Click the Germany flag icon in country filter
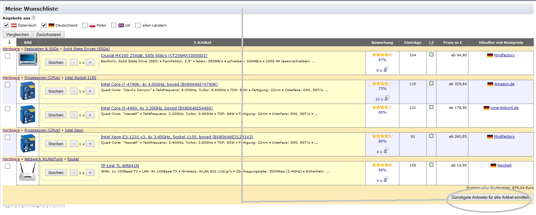 coord(51,25)
